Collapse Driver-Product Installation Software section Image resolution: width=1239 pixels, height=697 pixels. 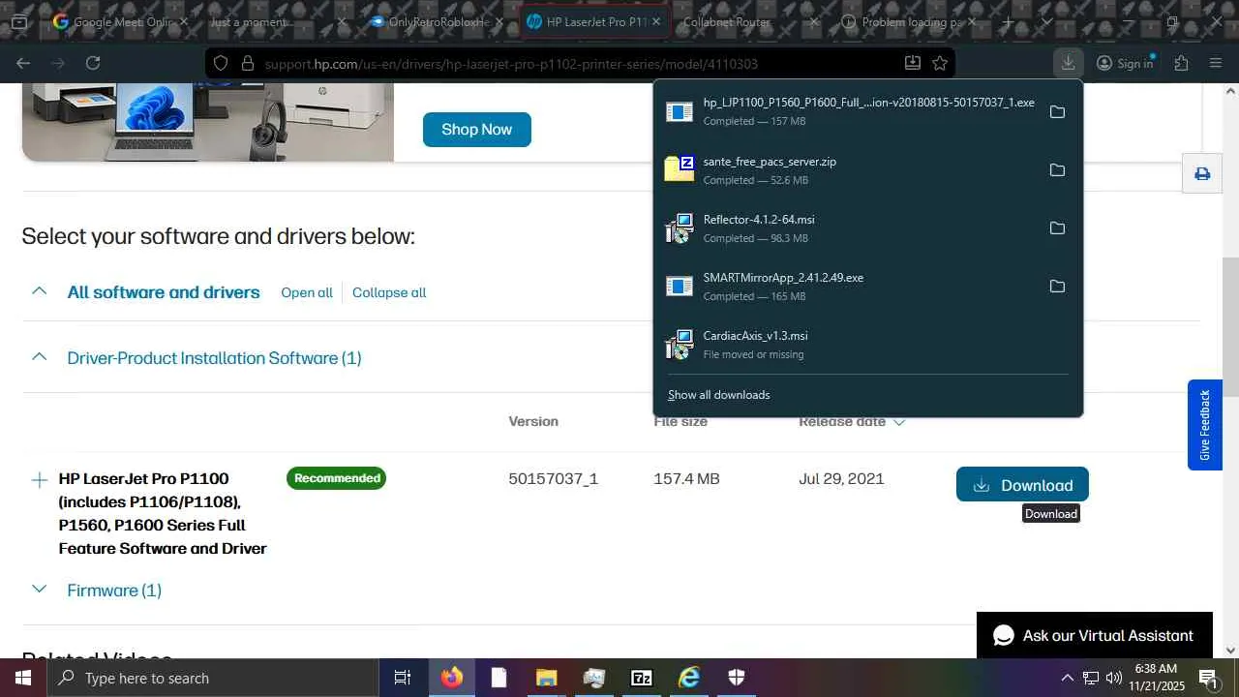pyautogui.click(x=39, y=357)
